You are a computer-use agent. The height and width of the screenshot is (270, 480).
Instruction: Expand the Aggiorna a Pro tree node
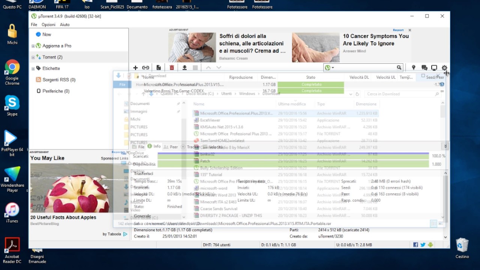click(x=33, y=46)
